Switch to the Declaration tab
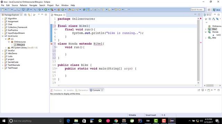The width and height of the screenshot is (222, 124). 82,90
